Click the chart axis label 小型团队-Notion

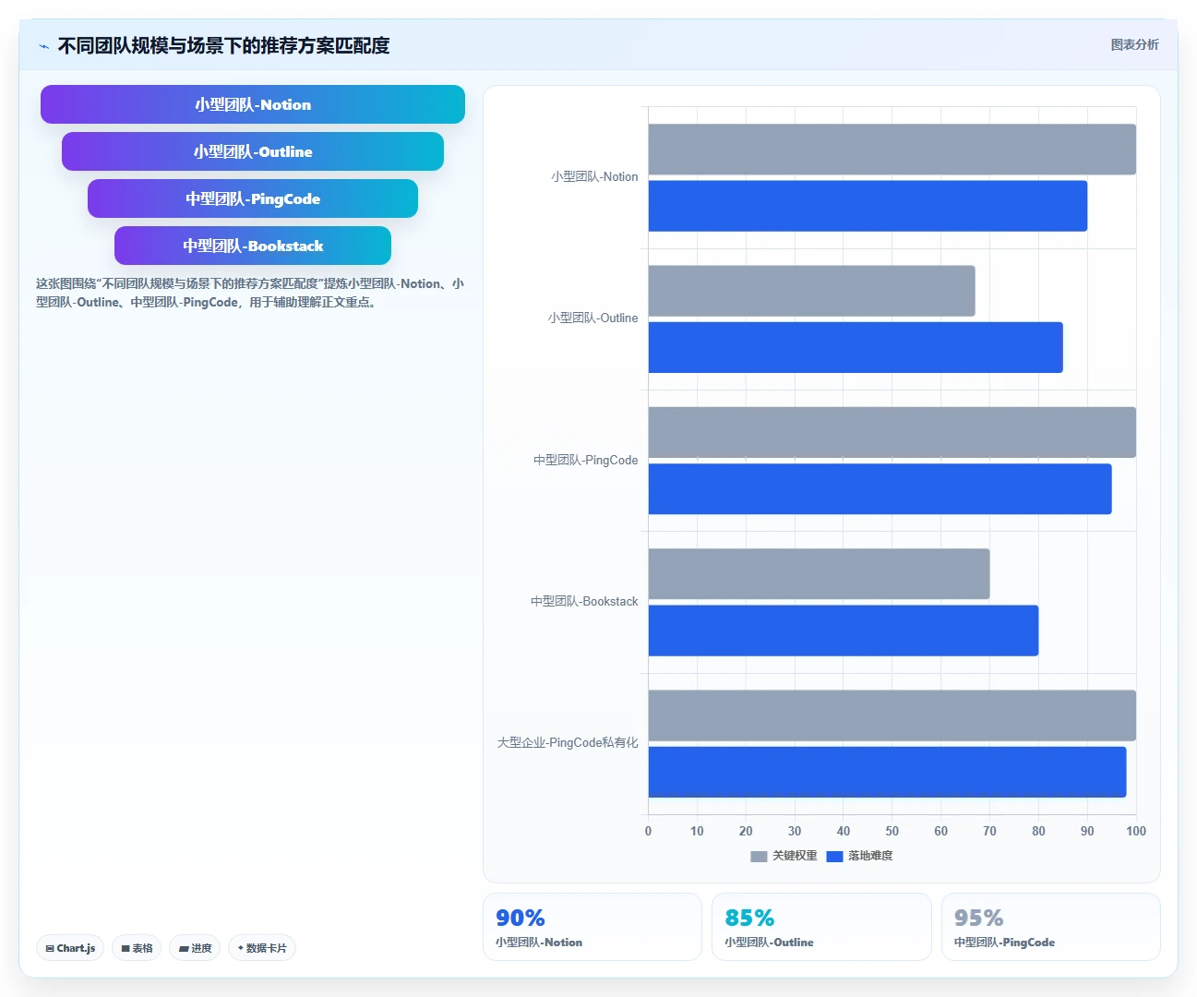(594, 176)
